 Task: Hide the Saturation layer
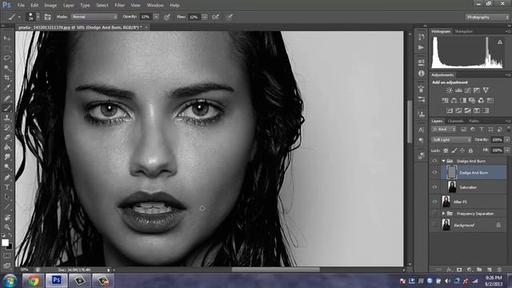click(434, 187)
